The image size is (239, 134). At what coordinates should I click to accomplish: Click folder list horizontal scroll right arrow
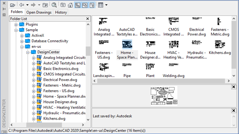[x=83, y=125]
